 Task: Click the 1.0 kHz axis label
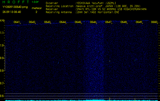coord(2,46)
